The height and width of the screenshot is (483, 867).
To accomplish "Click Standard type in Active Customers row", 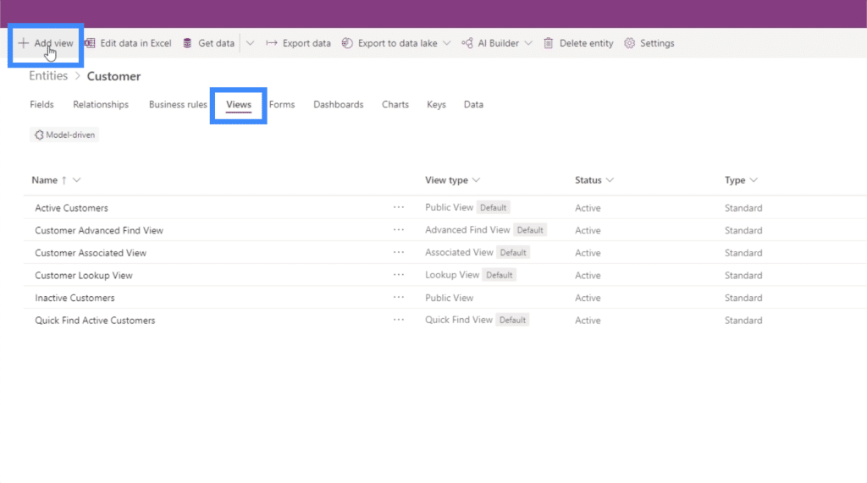I will pyautogui.click(x=743, y=208).
